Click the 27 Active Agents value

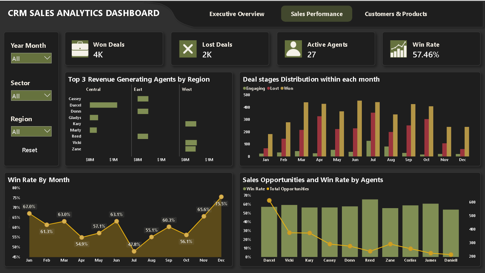pyautogui.click(x=312, y=55)
